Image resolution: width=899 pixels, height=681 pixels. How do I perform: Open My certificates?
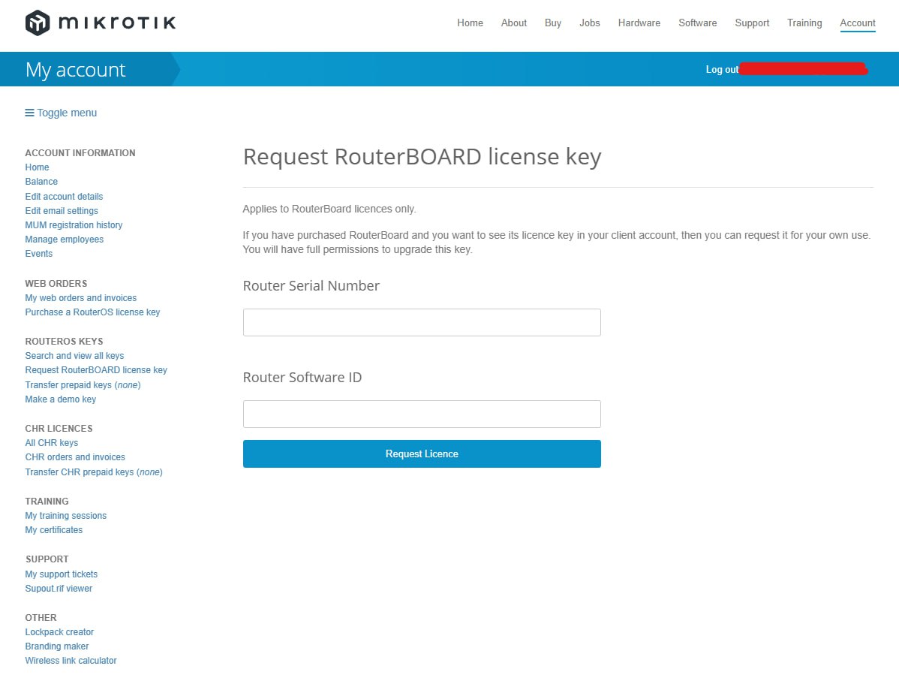(53, 530)
